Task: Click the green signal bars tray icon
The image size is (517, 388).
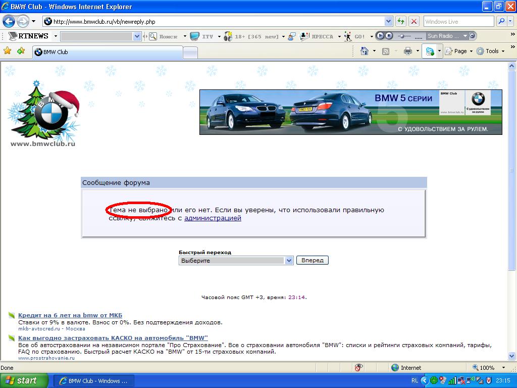Action: 452,380
